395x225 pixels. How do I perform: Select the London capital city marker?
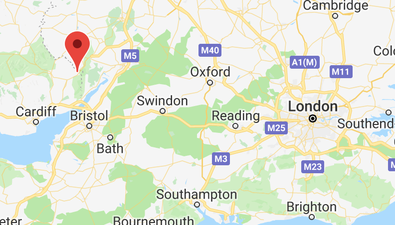(x=313, y=118)
